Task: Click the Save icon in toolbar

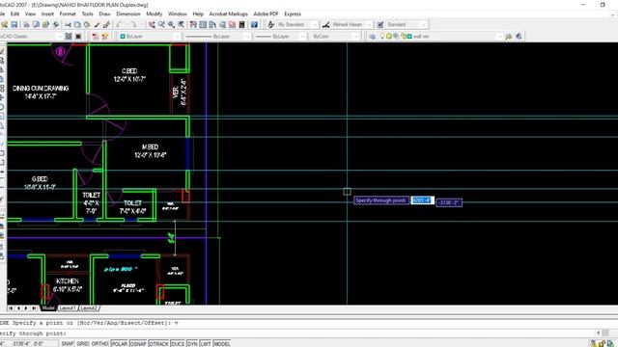Action: coord(14,24)
